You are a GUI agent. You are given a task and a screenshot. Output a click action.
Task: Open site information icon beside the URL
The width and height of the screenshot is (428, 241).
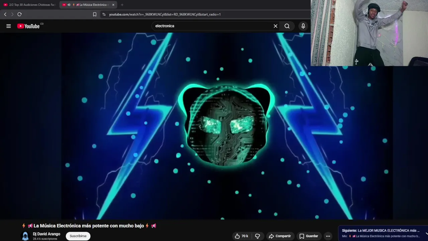click(104, 14)
